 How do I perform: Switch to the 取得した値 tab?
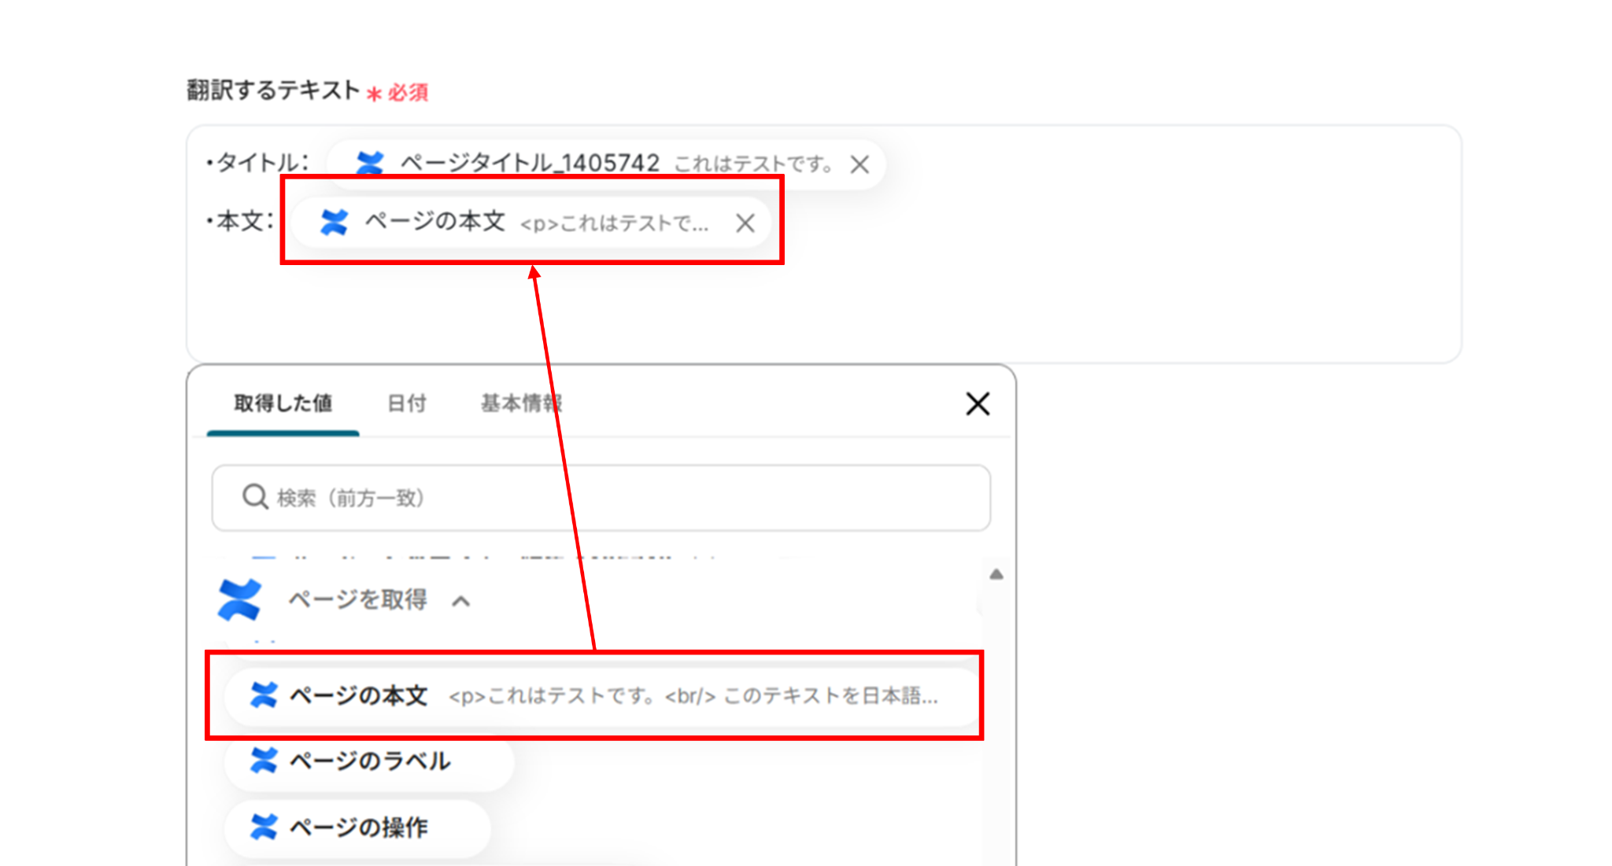click(283, 404)
